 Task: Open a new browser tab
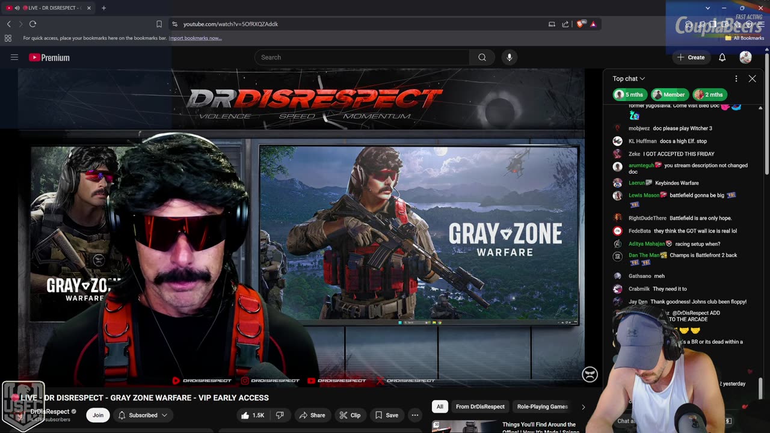click(x=103, y=8)
